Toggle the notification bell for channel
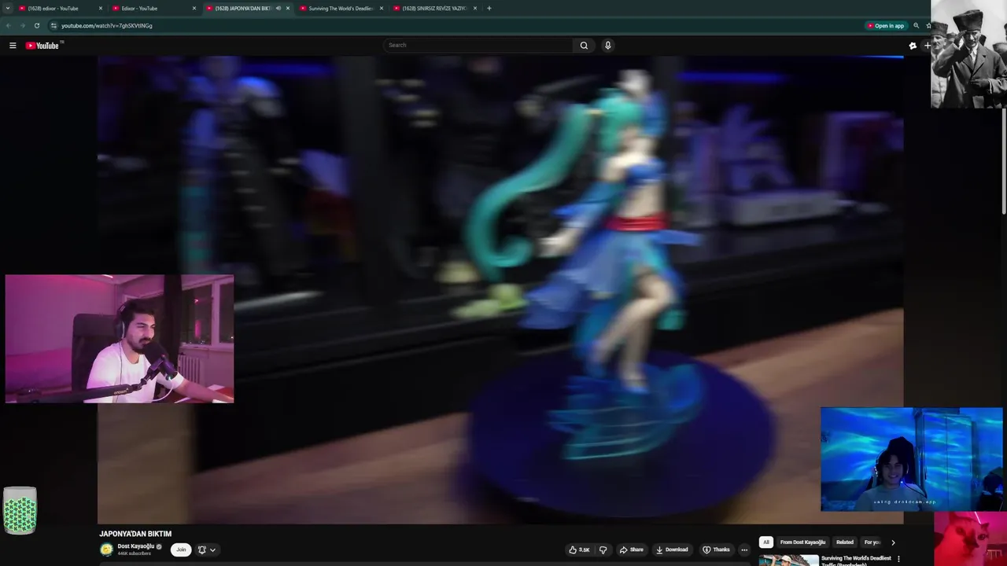1007x566 pixels. click(201, 549)
